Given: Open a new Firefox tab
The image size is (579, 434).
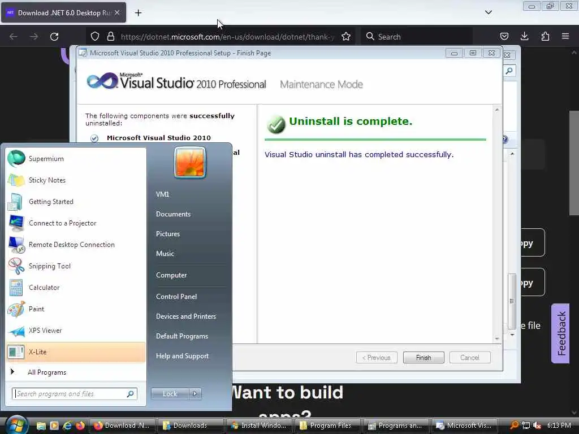Looking at the screenshot, I should pyautogui.click(x=138, y=13).
